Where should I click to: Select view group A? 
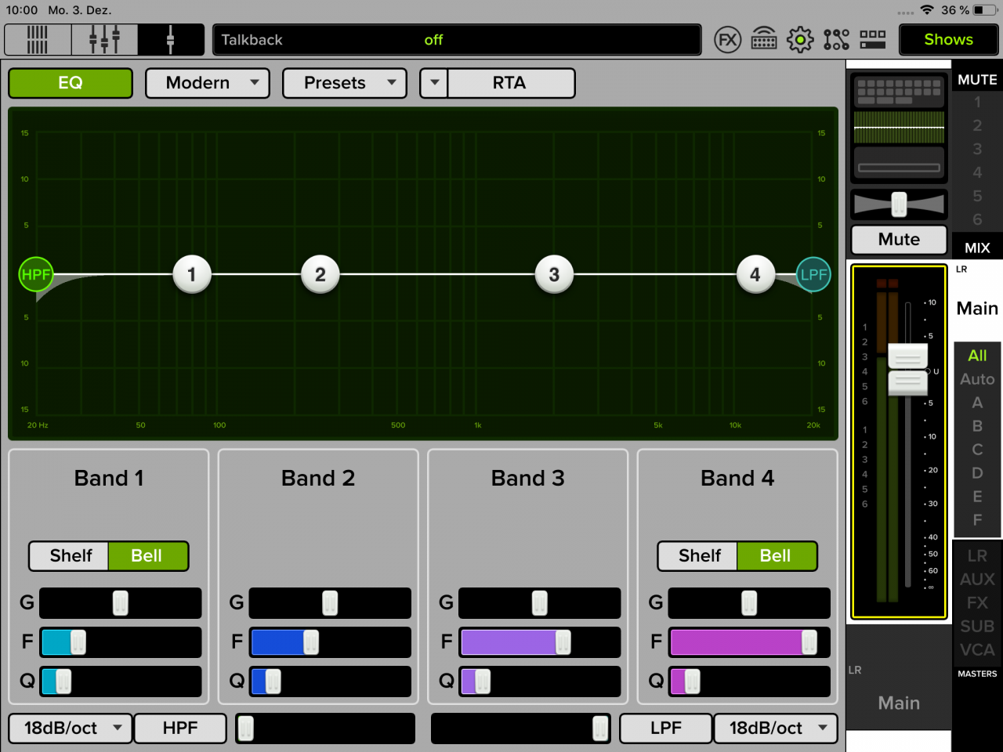[977, 403]
